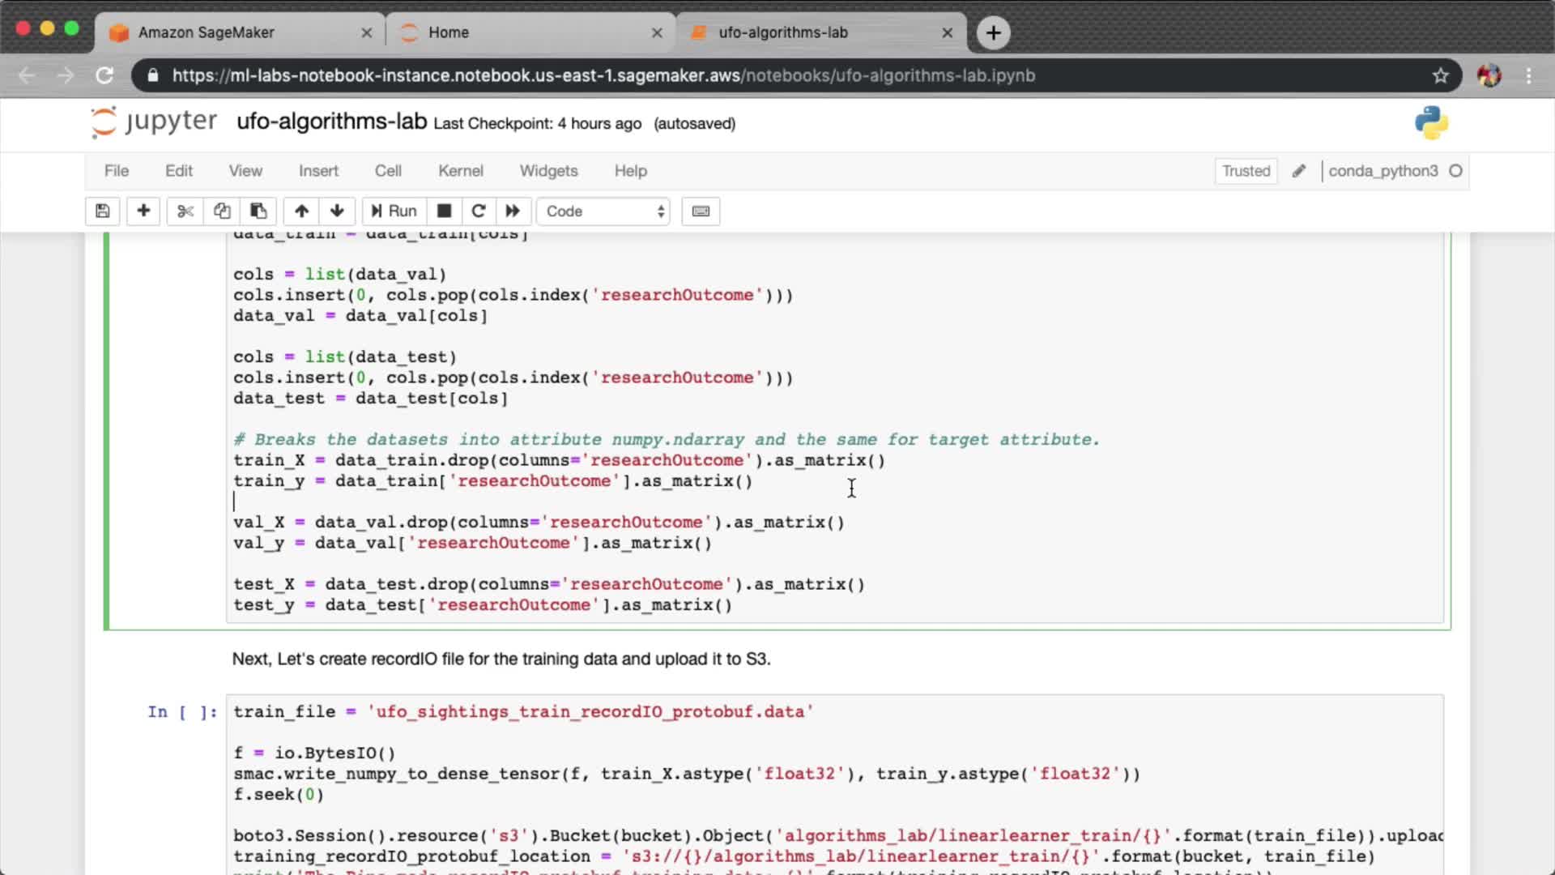The image size is (1555, 875).
Task: Save notebook with the floppy disk icon
Action: point(103,211)
